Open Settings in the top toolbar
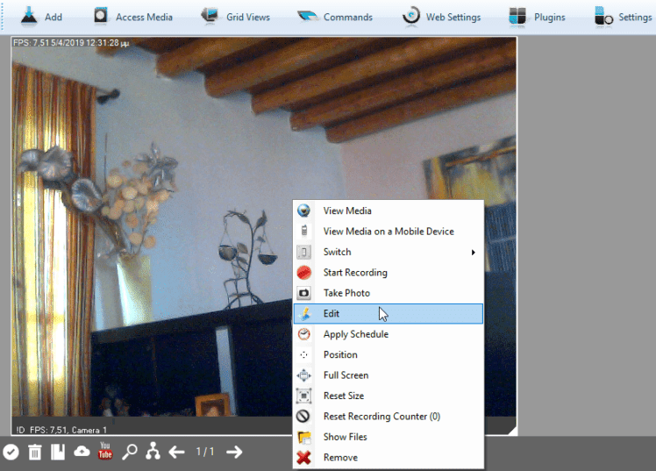 (x=623, y=18)
